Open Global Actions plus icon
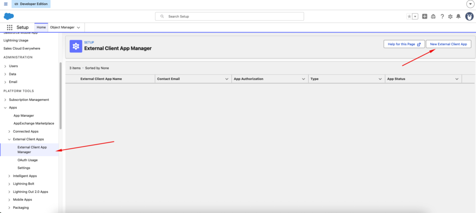This screenshot has height=213, width=476. click(424, 16)
